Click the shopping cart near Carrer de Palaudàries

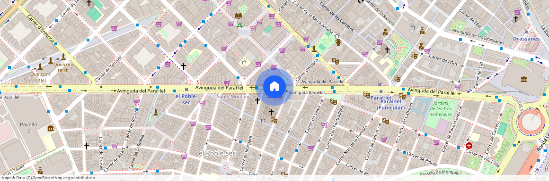click(x=436, y=142)
